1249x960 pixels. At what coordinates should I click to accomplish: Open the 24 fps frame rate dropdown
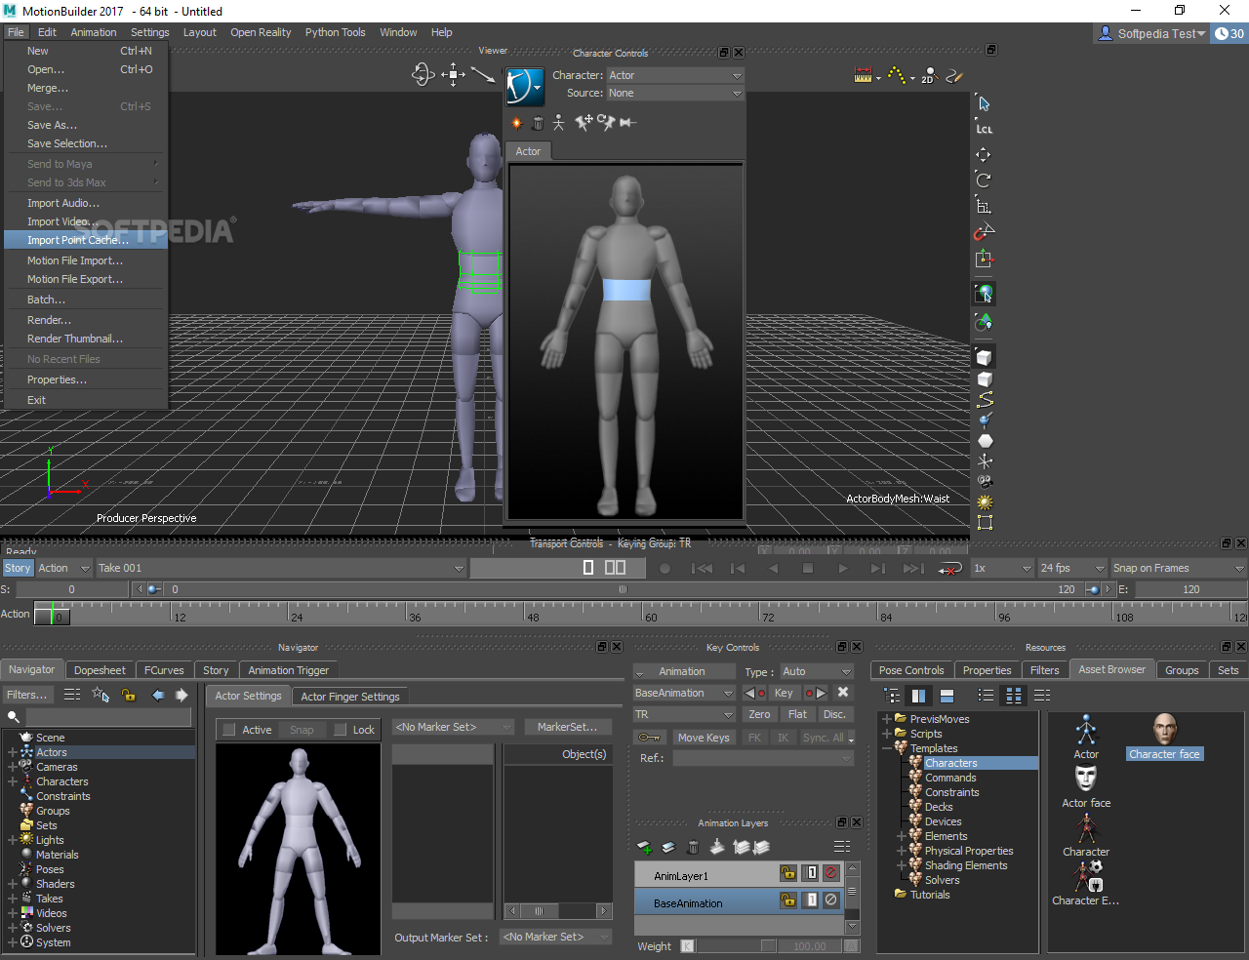click(1072, 568)
